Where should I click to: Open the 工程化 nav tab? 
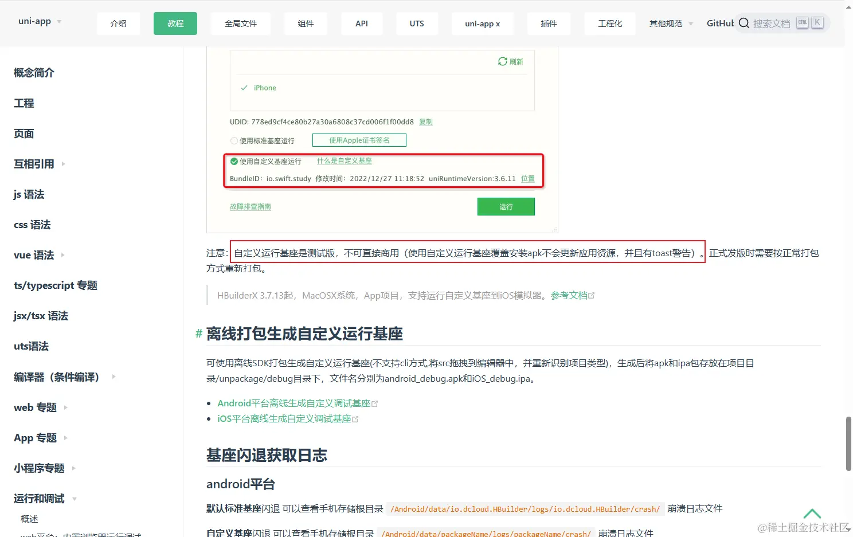coord(610,23)
